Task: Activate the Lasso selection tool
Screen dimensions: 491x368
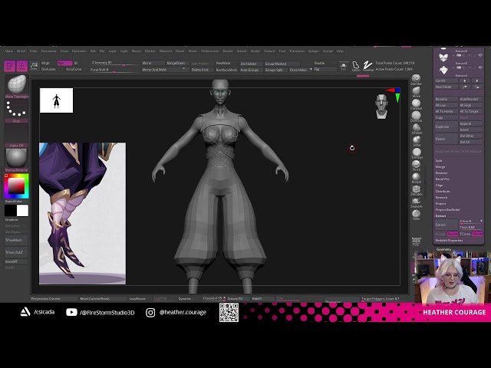Action: point(356,67)
